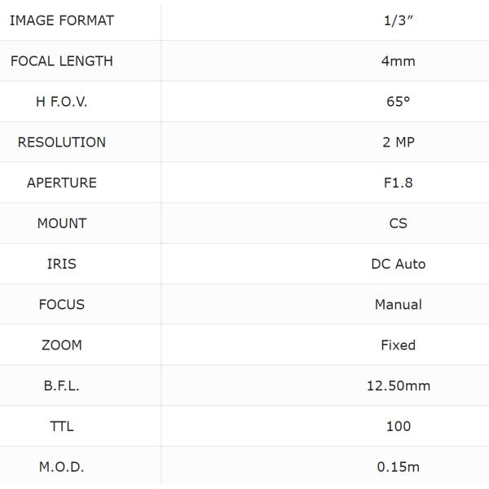Image resolution: width=489 pixels, height=489 pixels.
Task: Select the APERTURE row label
Action: (x=62, y=183)
